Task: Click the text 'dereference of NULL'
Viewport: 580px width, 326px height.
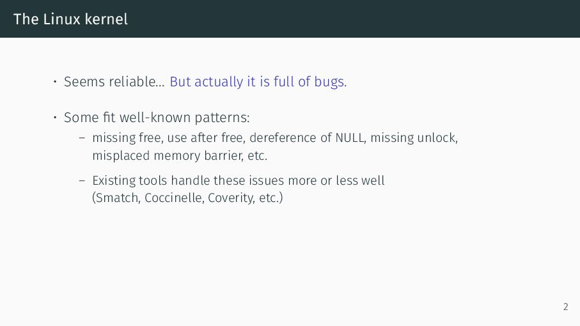Action: tap(307, 138)
